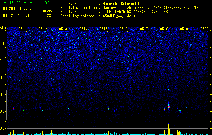Click the 1.0 kHz axis label
The image size is (212, 135).
click(3, 61)
